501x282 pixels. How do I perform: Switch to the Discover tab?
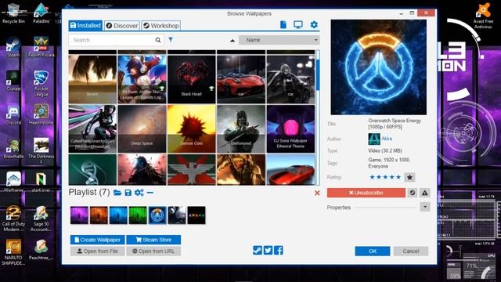tap(122, 26)
